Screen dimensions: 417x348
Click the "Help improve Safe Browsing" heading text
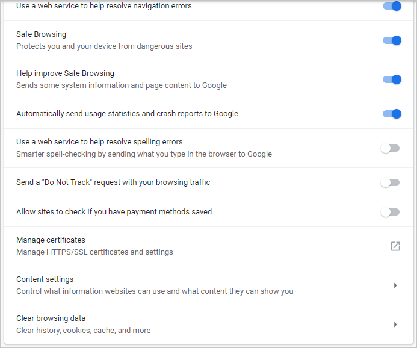click(65, 73)
